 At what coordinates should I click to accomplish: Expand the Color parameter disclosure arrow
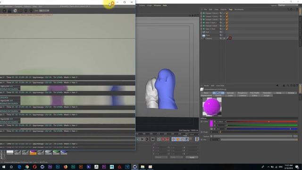(x=201, y=122)
